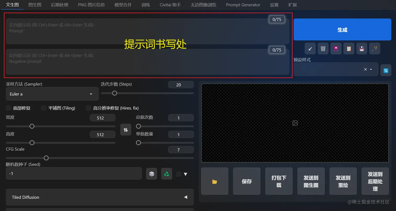Open the PNG 图片信息 tab
Image resolution: width=396 pixels, height=211 pixels.
pyautogui.click(x=91, y=5)
